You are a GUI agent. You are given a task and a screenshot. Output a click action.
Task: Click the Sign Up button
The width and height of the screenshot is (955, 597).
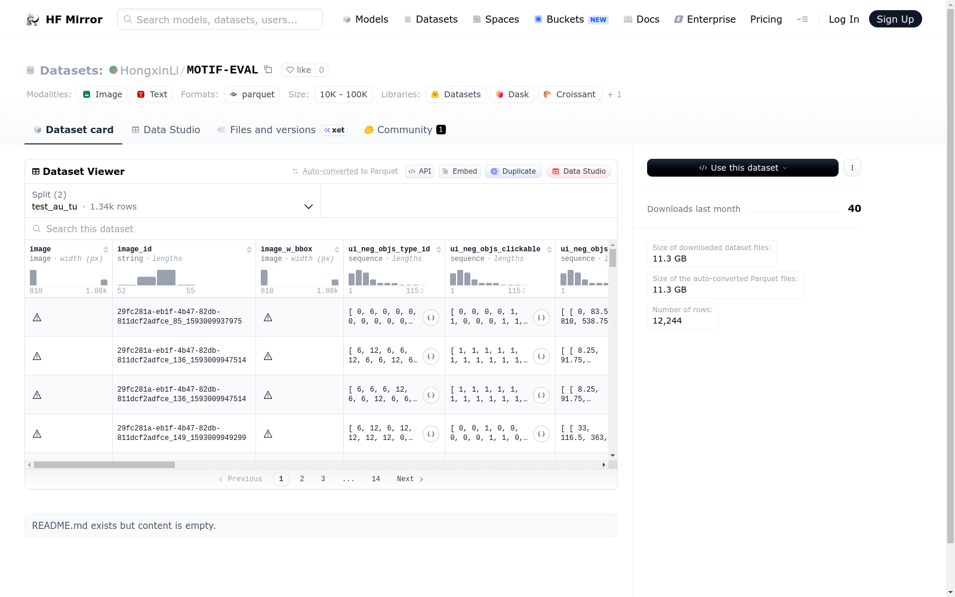click(895, 19)
